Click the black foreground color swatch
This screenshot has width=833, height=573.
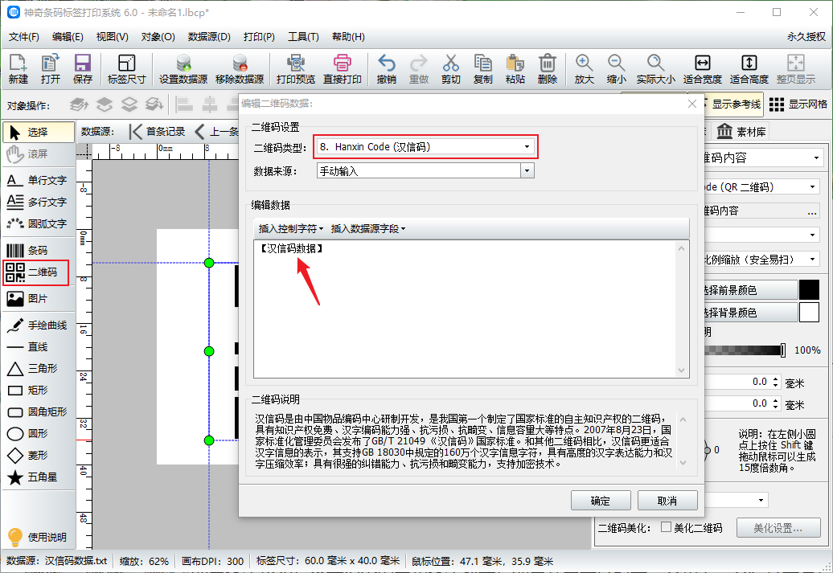click(808, 290)
